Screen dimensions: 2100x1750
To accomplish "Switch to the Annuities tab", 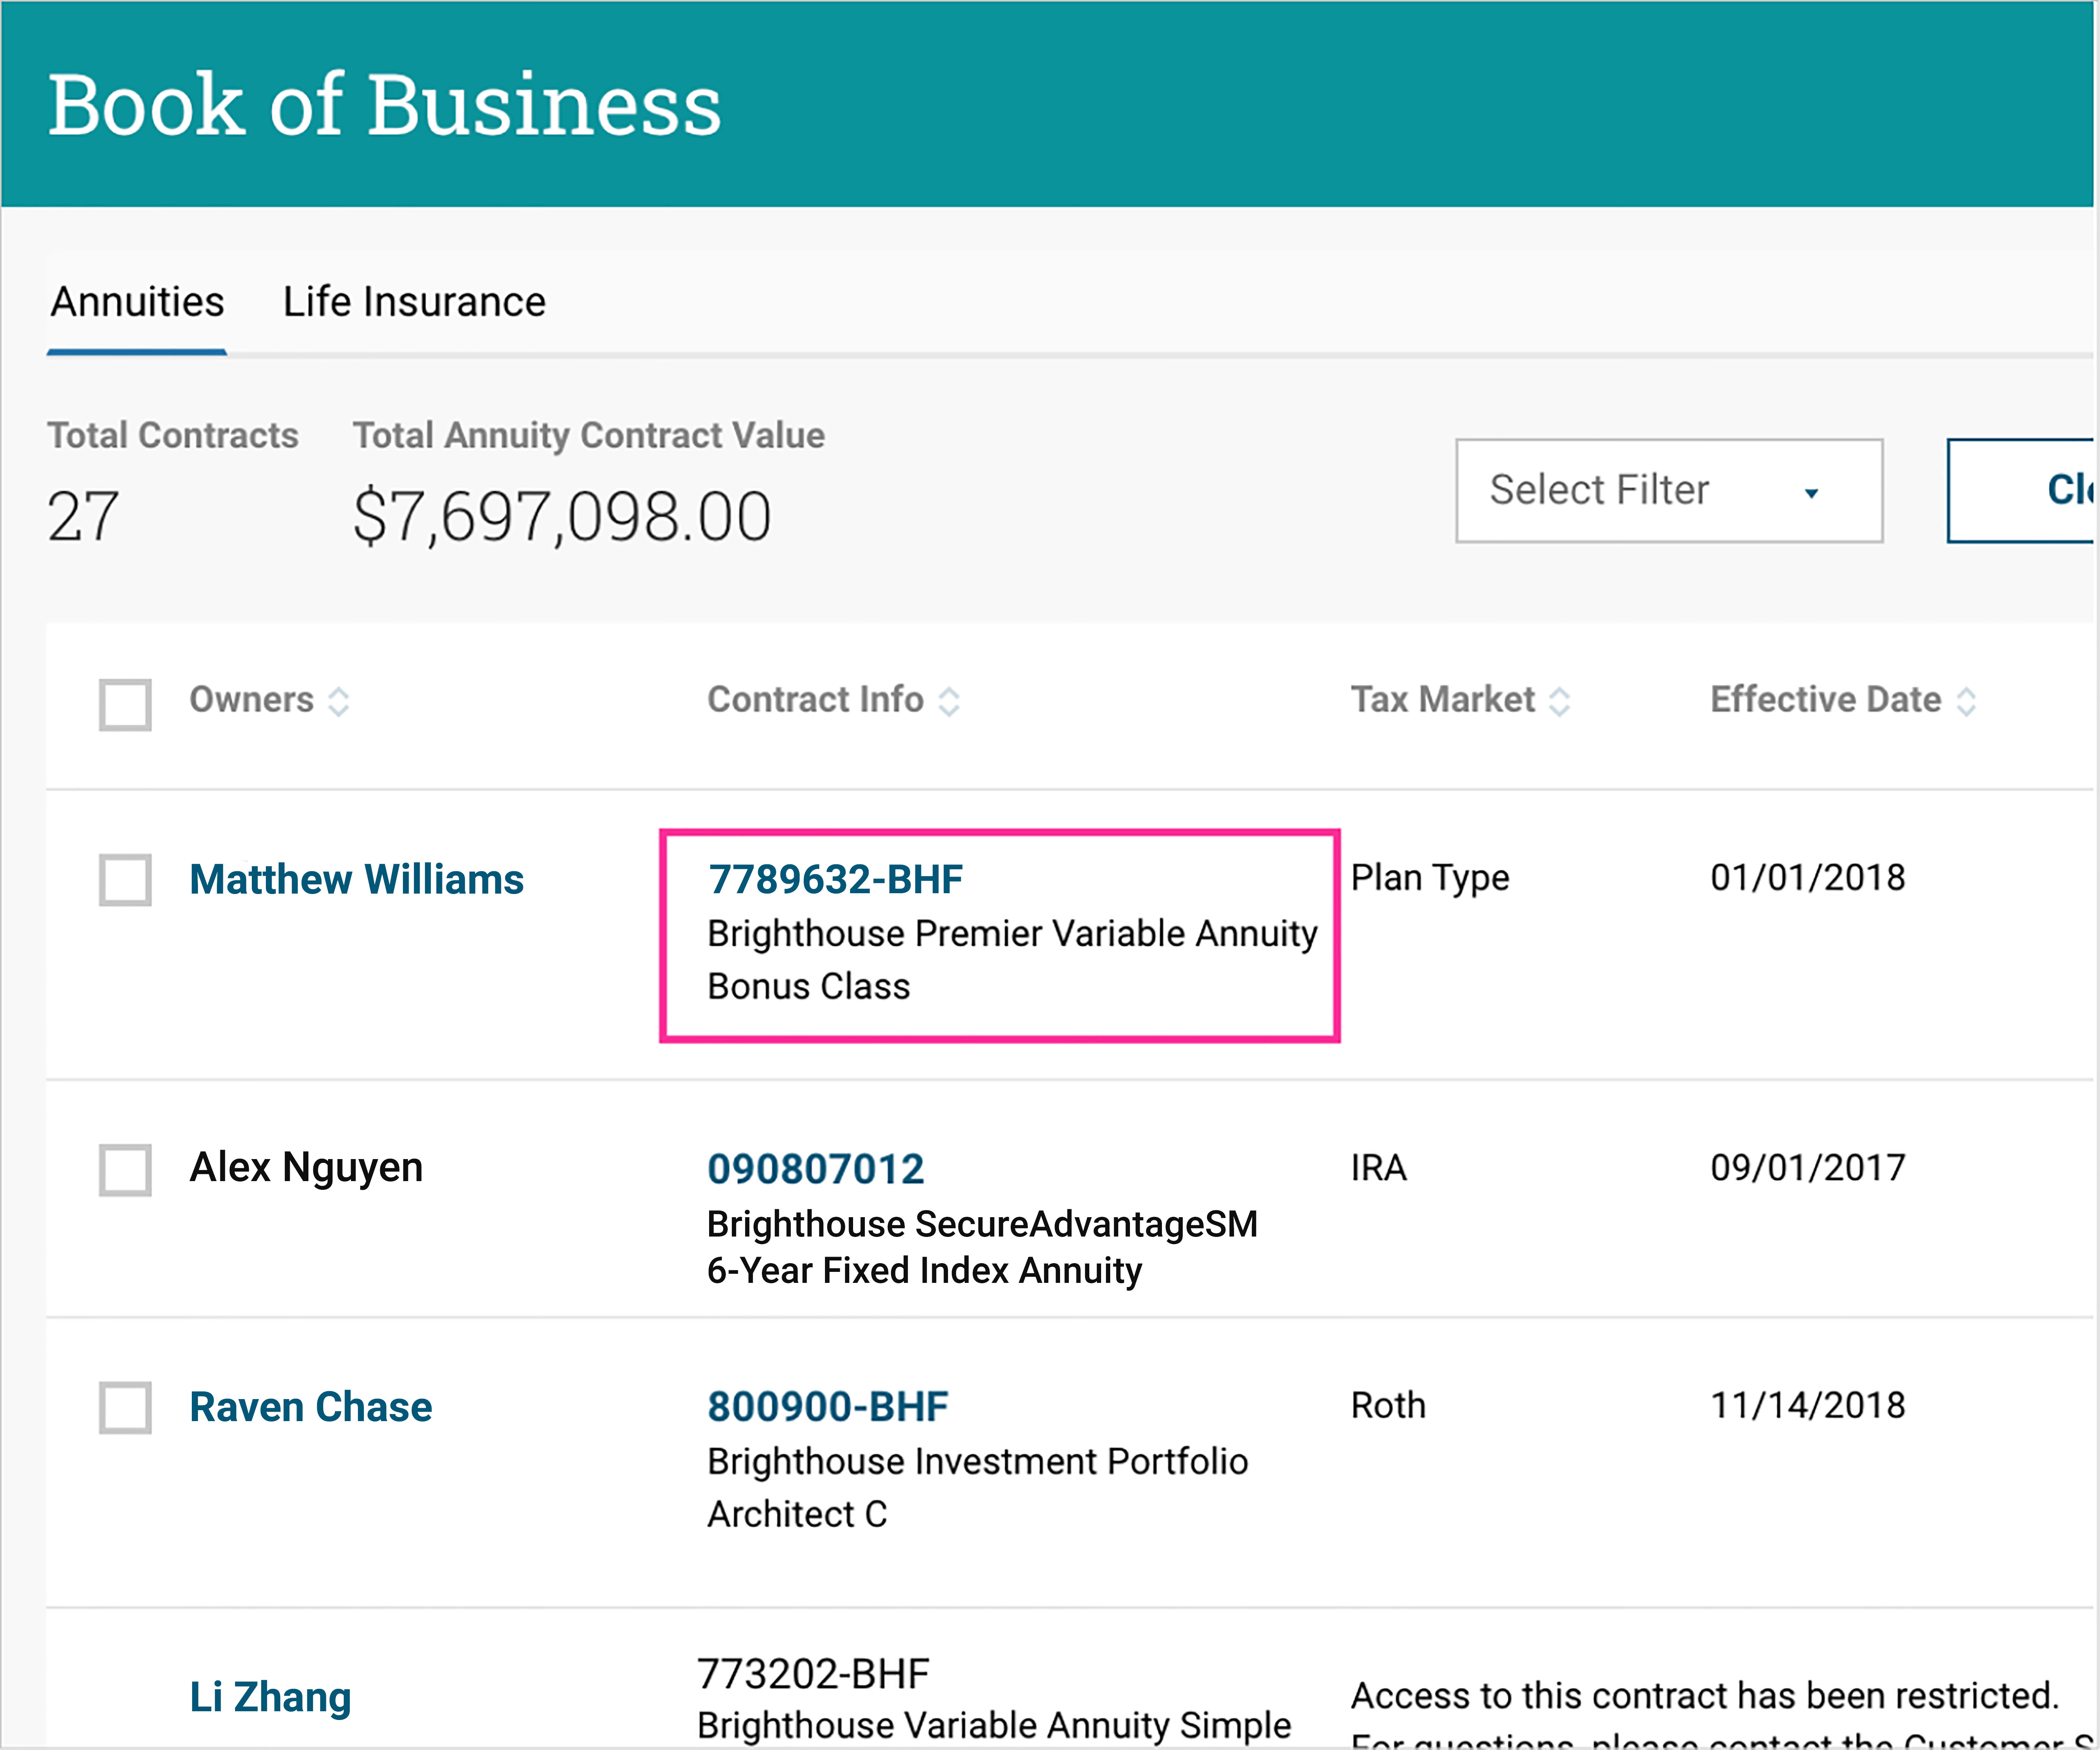I will (x=137, y=302).
